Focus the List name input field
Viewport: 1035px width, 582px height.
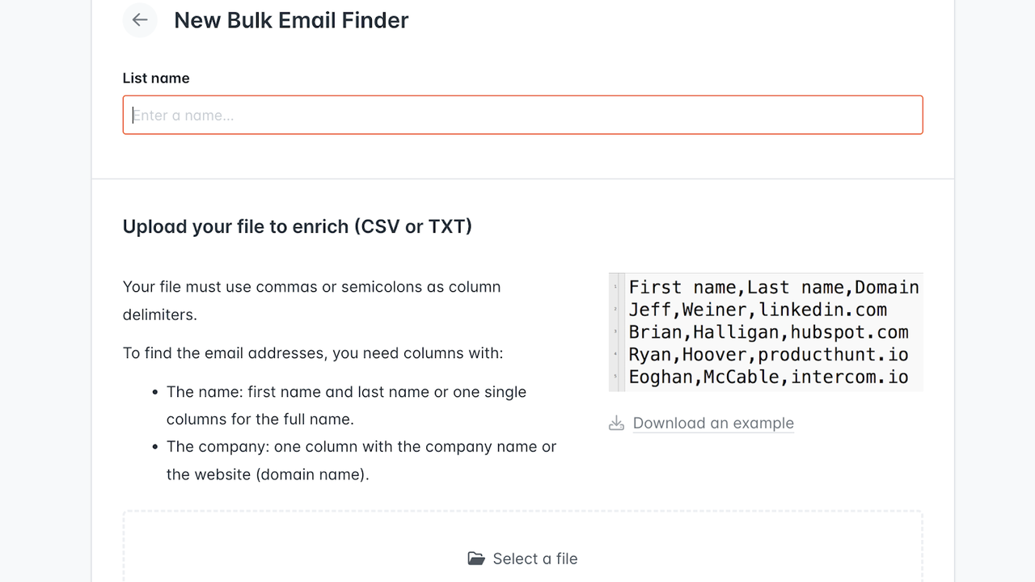coord(522,115)
